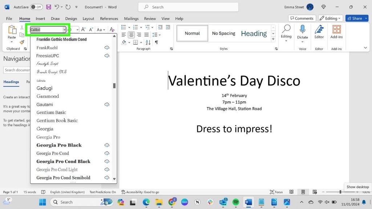Select center text alignment
Screen dimensions: 372x209
tap(131, 35)
